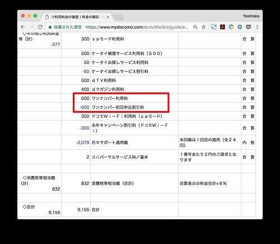Image resolution: width=280 pixels, height=244 pixels.
Task: Select ケータイお探しサービス利用料 text
Action: [120, 62]
